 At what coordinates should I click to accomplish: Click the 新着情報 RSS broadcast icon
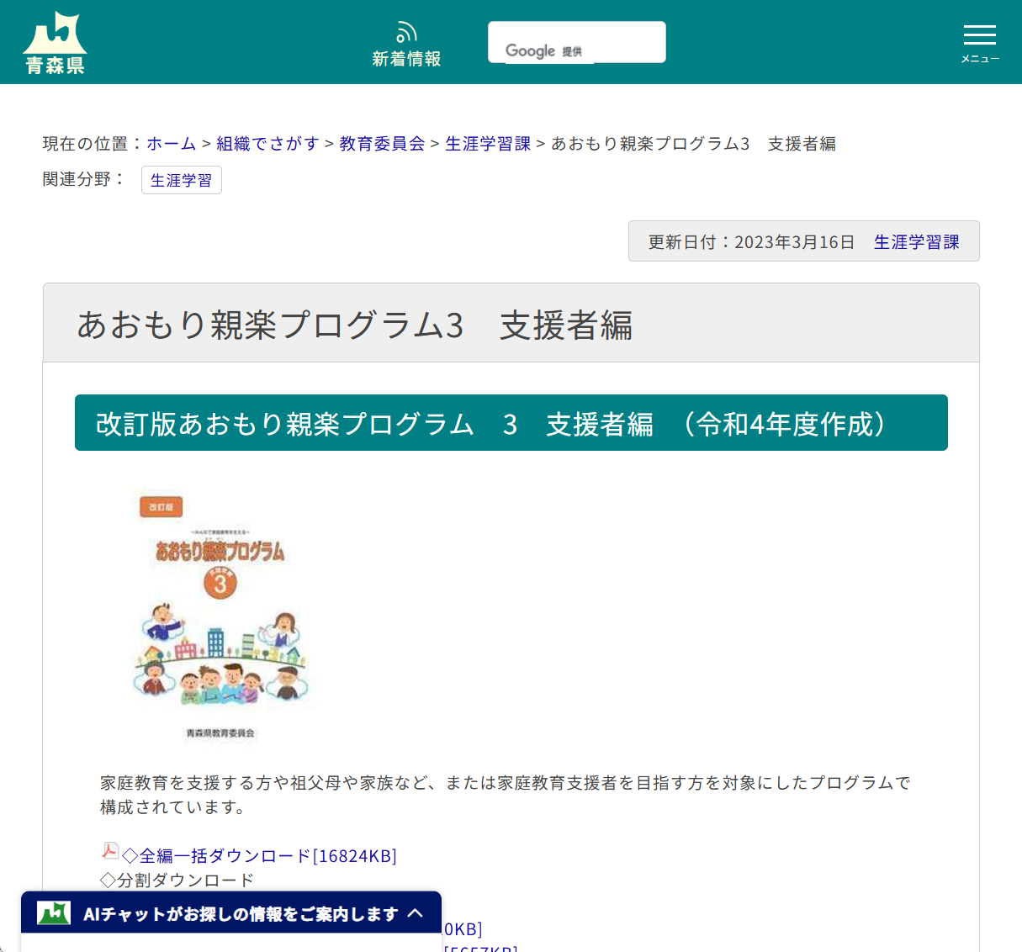[406, 30]
